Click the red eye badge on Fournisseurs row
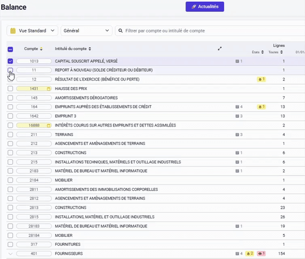 pos(261,254)
